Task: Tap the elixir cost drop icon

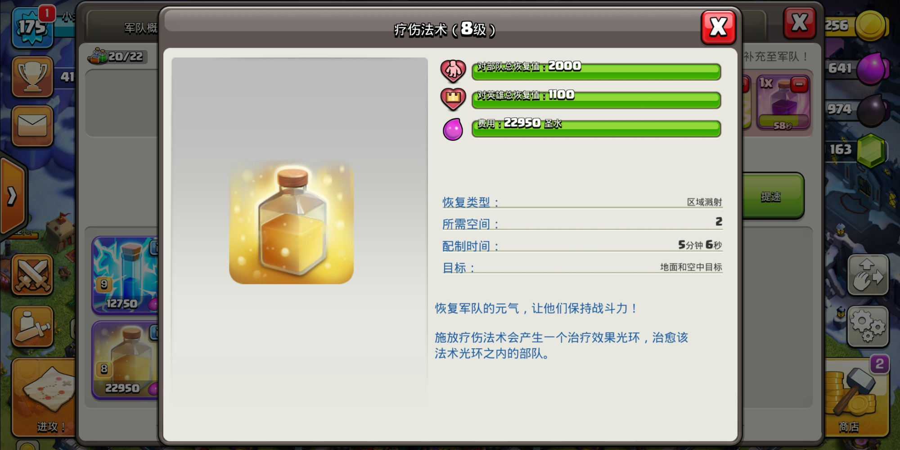Action: coord(453,129)
